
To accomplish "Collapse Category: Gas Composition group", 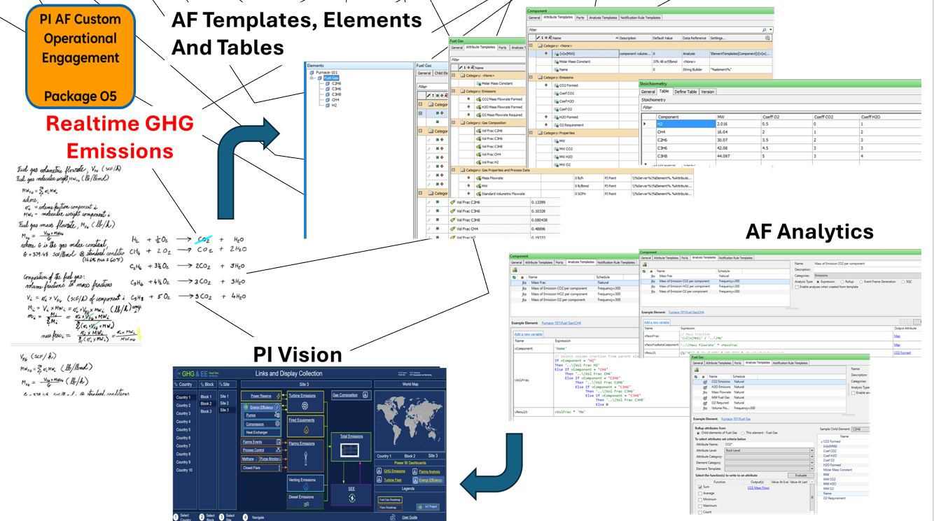I will 453,122.
